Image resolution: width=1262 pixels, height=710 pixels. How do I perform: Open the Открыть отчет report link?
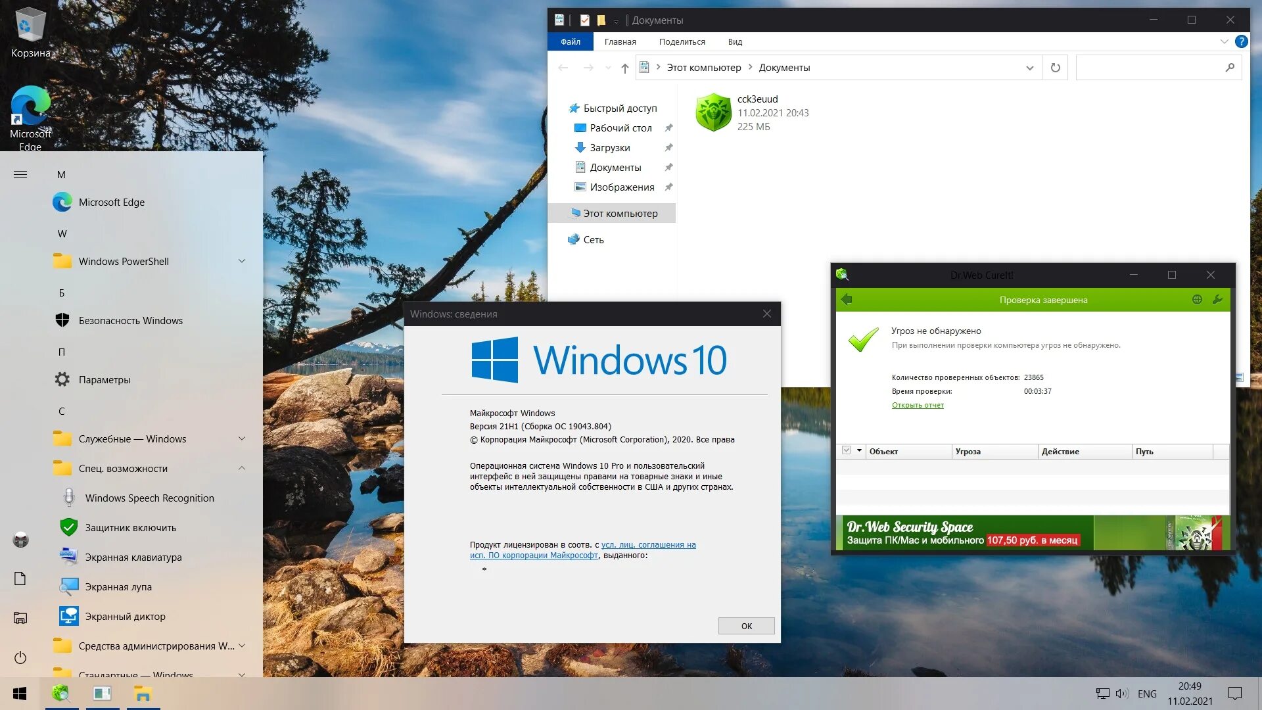[918, 405]
